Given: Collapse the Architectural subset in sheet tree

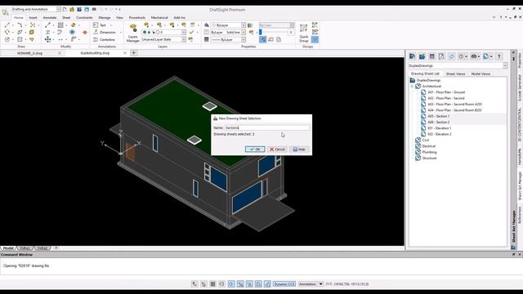Looking at the screenshot, I should (x=412, y=87).
